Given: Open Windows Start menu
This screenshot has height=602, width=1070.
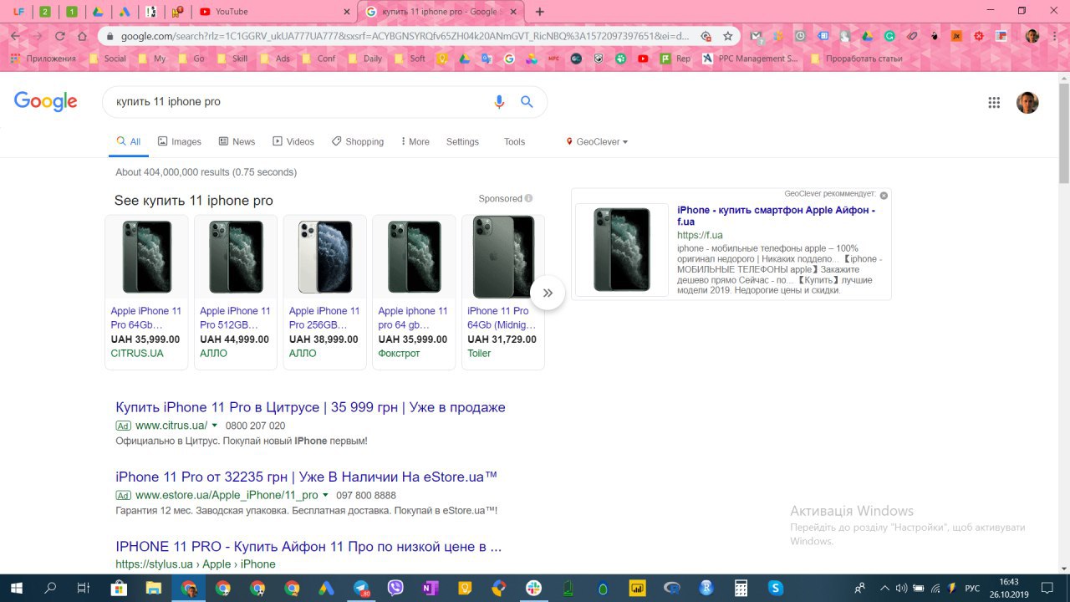Looking at the screenshot, I should (x=16, y=588).
